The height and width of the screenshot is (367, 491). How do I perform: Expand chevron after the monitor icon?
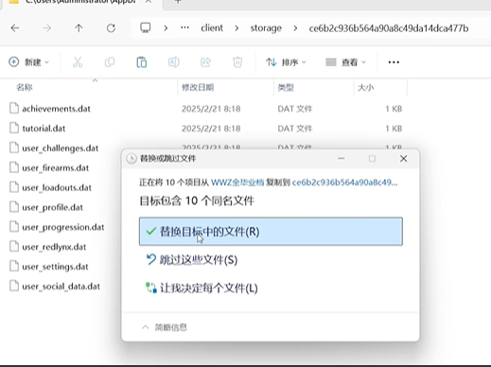[x=166, y=28]
